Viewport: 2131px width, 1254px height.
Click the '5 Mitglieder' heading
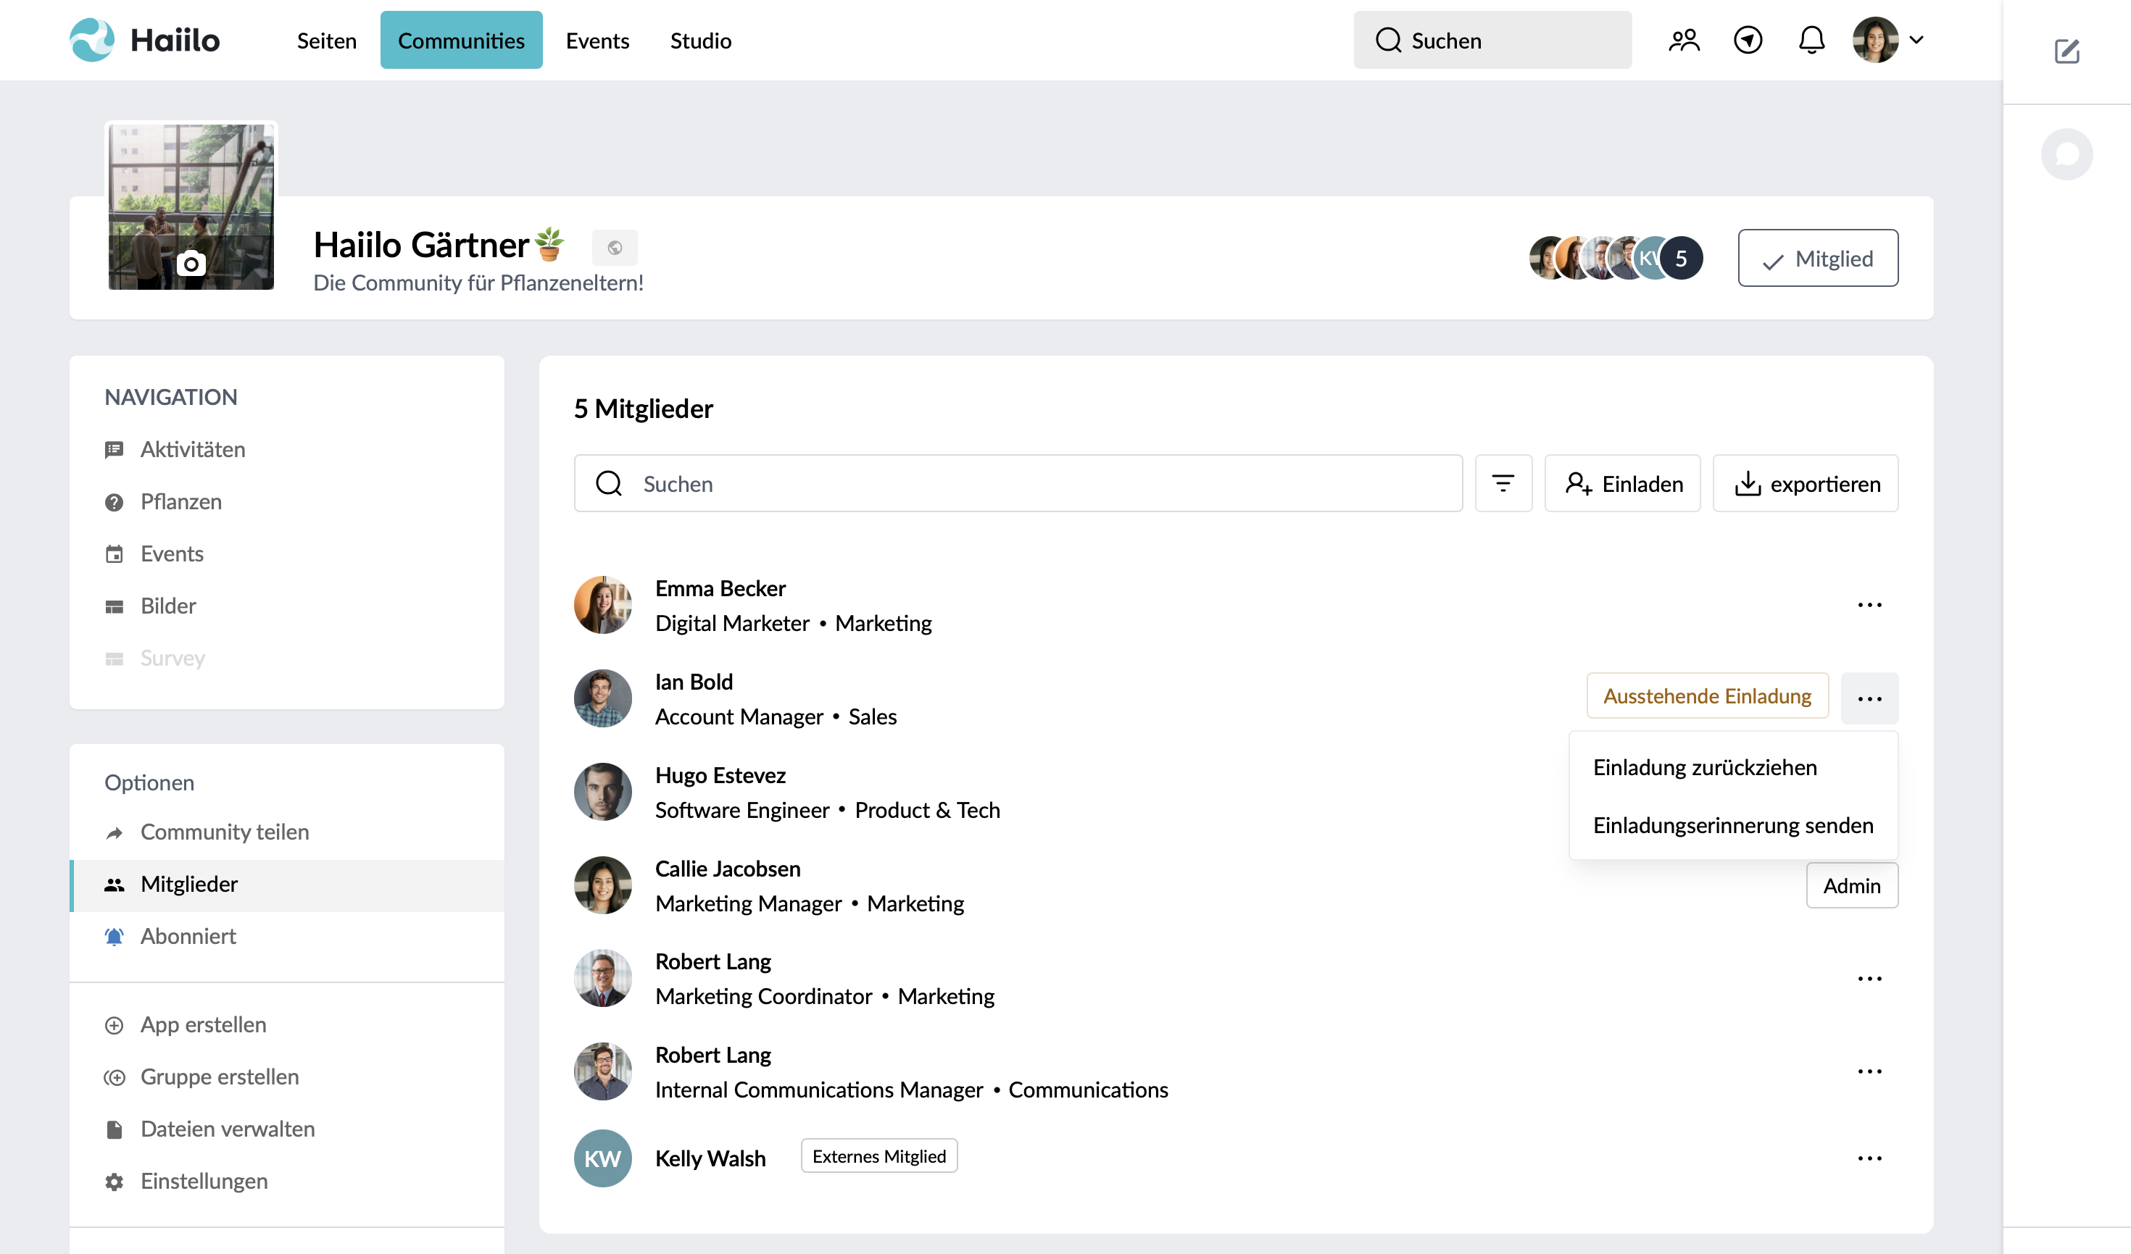click(x=644, y=409)
